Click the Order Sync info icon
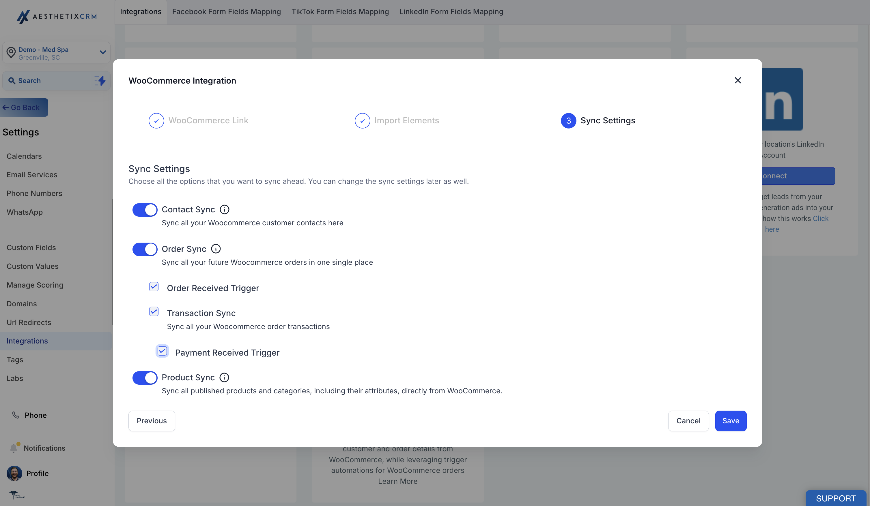The width and height of the screenshot is (870, 506). (x=216, y=249)
